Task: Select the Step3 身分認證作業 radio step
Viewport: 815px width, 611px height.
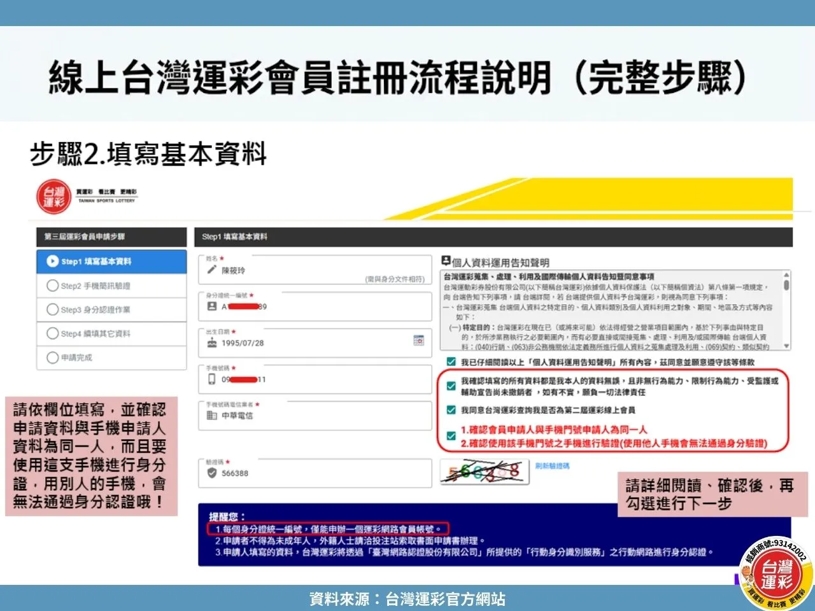Action: pyautogui.click(x=53, y=309)
